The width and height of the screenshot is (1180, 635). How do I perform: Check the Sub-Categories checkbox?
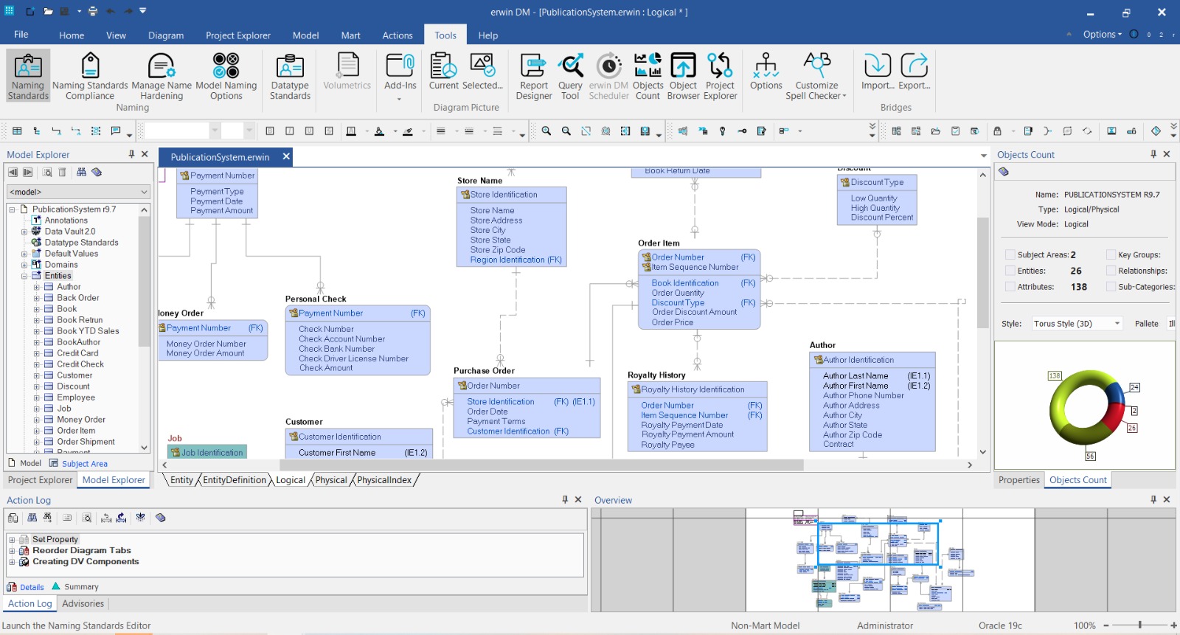[1111, 287]
